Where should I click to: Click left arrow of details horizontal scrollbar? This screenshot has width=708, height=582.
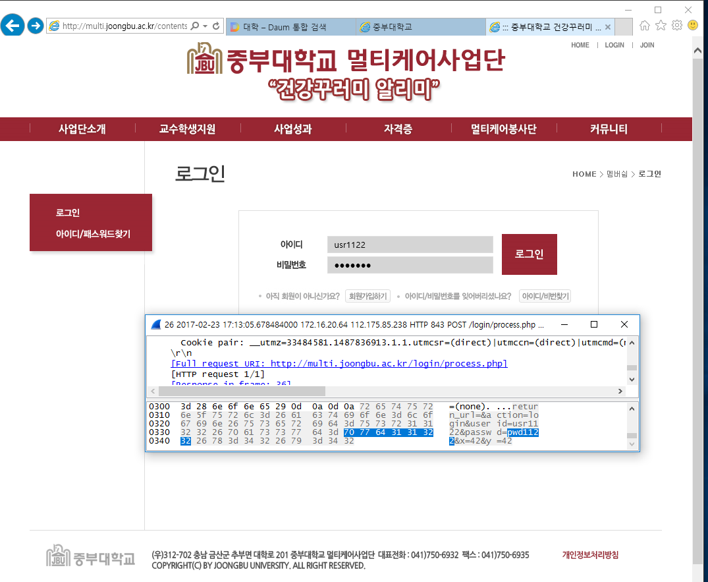click(153, 391)
